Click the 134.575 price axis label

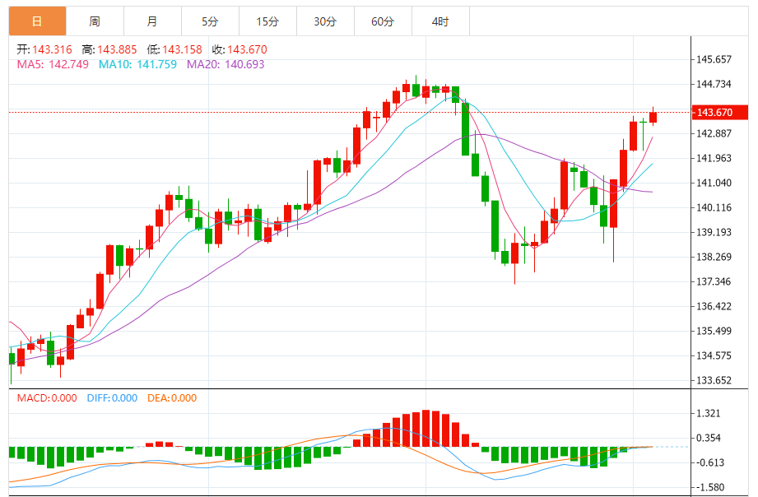click(x=714, y=355)
